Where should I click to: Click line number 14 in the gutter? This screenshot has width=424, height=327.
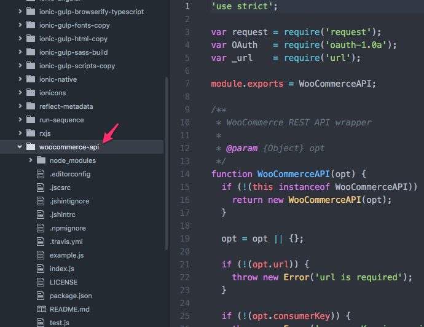185,174
